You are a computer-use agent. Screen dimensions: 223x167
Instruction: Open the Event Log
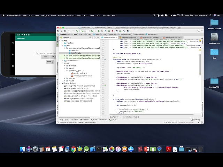point(195,120)
